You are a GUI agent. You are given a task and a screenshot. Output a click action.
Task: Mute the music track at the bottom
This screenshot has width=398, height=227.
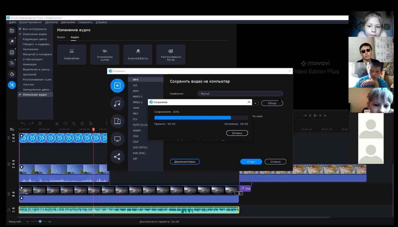click(x=14, y=208)
